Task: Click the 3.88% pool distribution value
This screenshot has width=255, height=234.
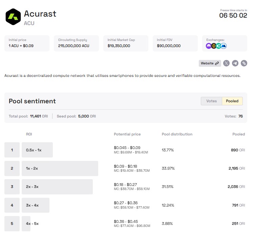Action: (167, 224)
